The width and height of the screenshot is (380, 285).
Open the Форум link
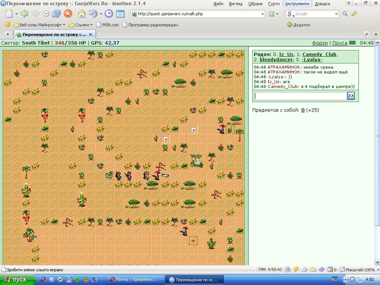(320, 43)
